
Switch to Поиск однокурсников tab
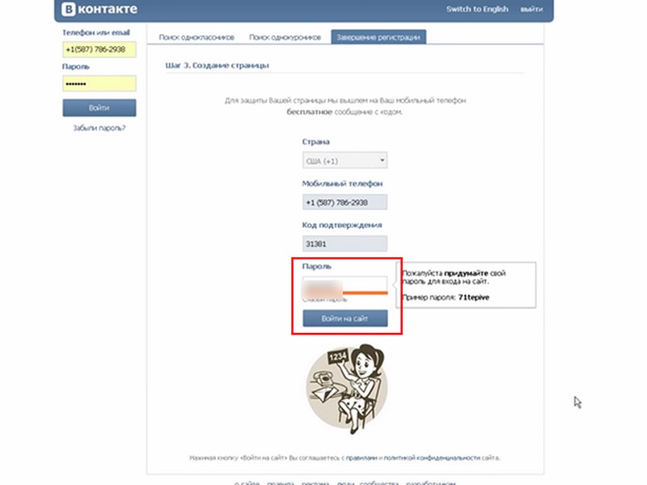pos(285,37)
